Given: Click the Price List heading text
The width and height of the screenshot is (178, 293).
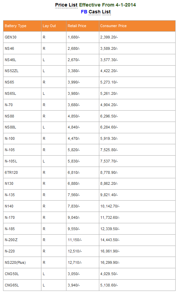Looking at the screenshot, I should click(66, 5).
